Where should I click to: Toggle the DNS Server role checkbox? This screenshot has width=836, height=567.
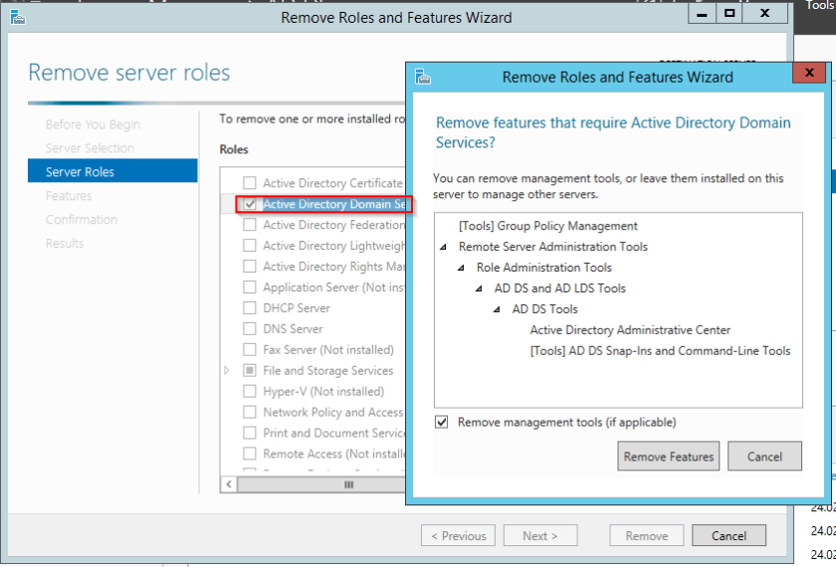point(250,329)
